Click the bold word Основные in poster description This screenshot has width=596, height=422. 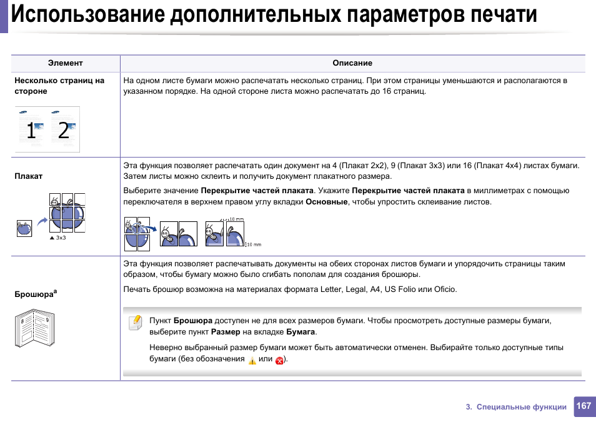(x=326, y=202)
